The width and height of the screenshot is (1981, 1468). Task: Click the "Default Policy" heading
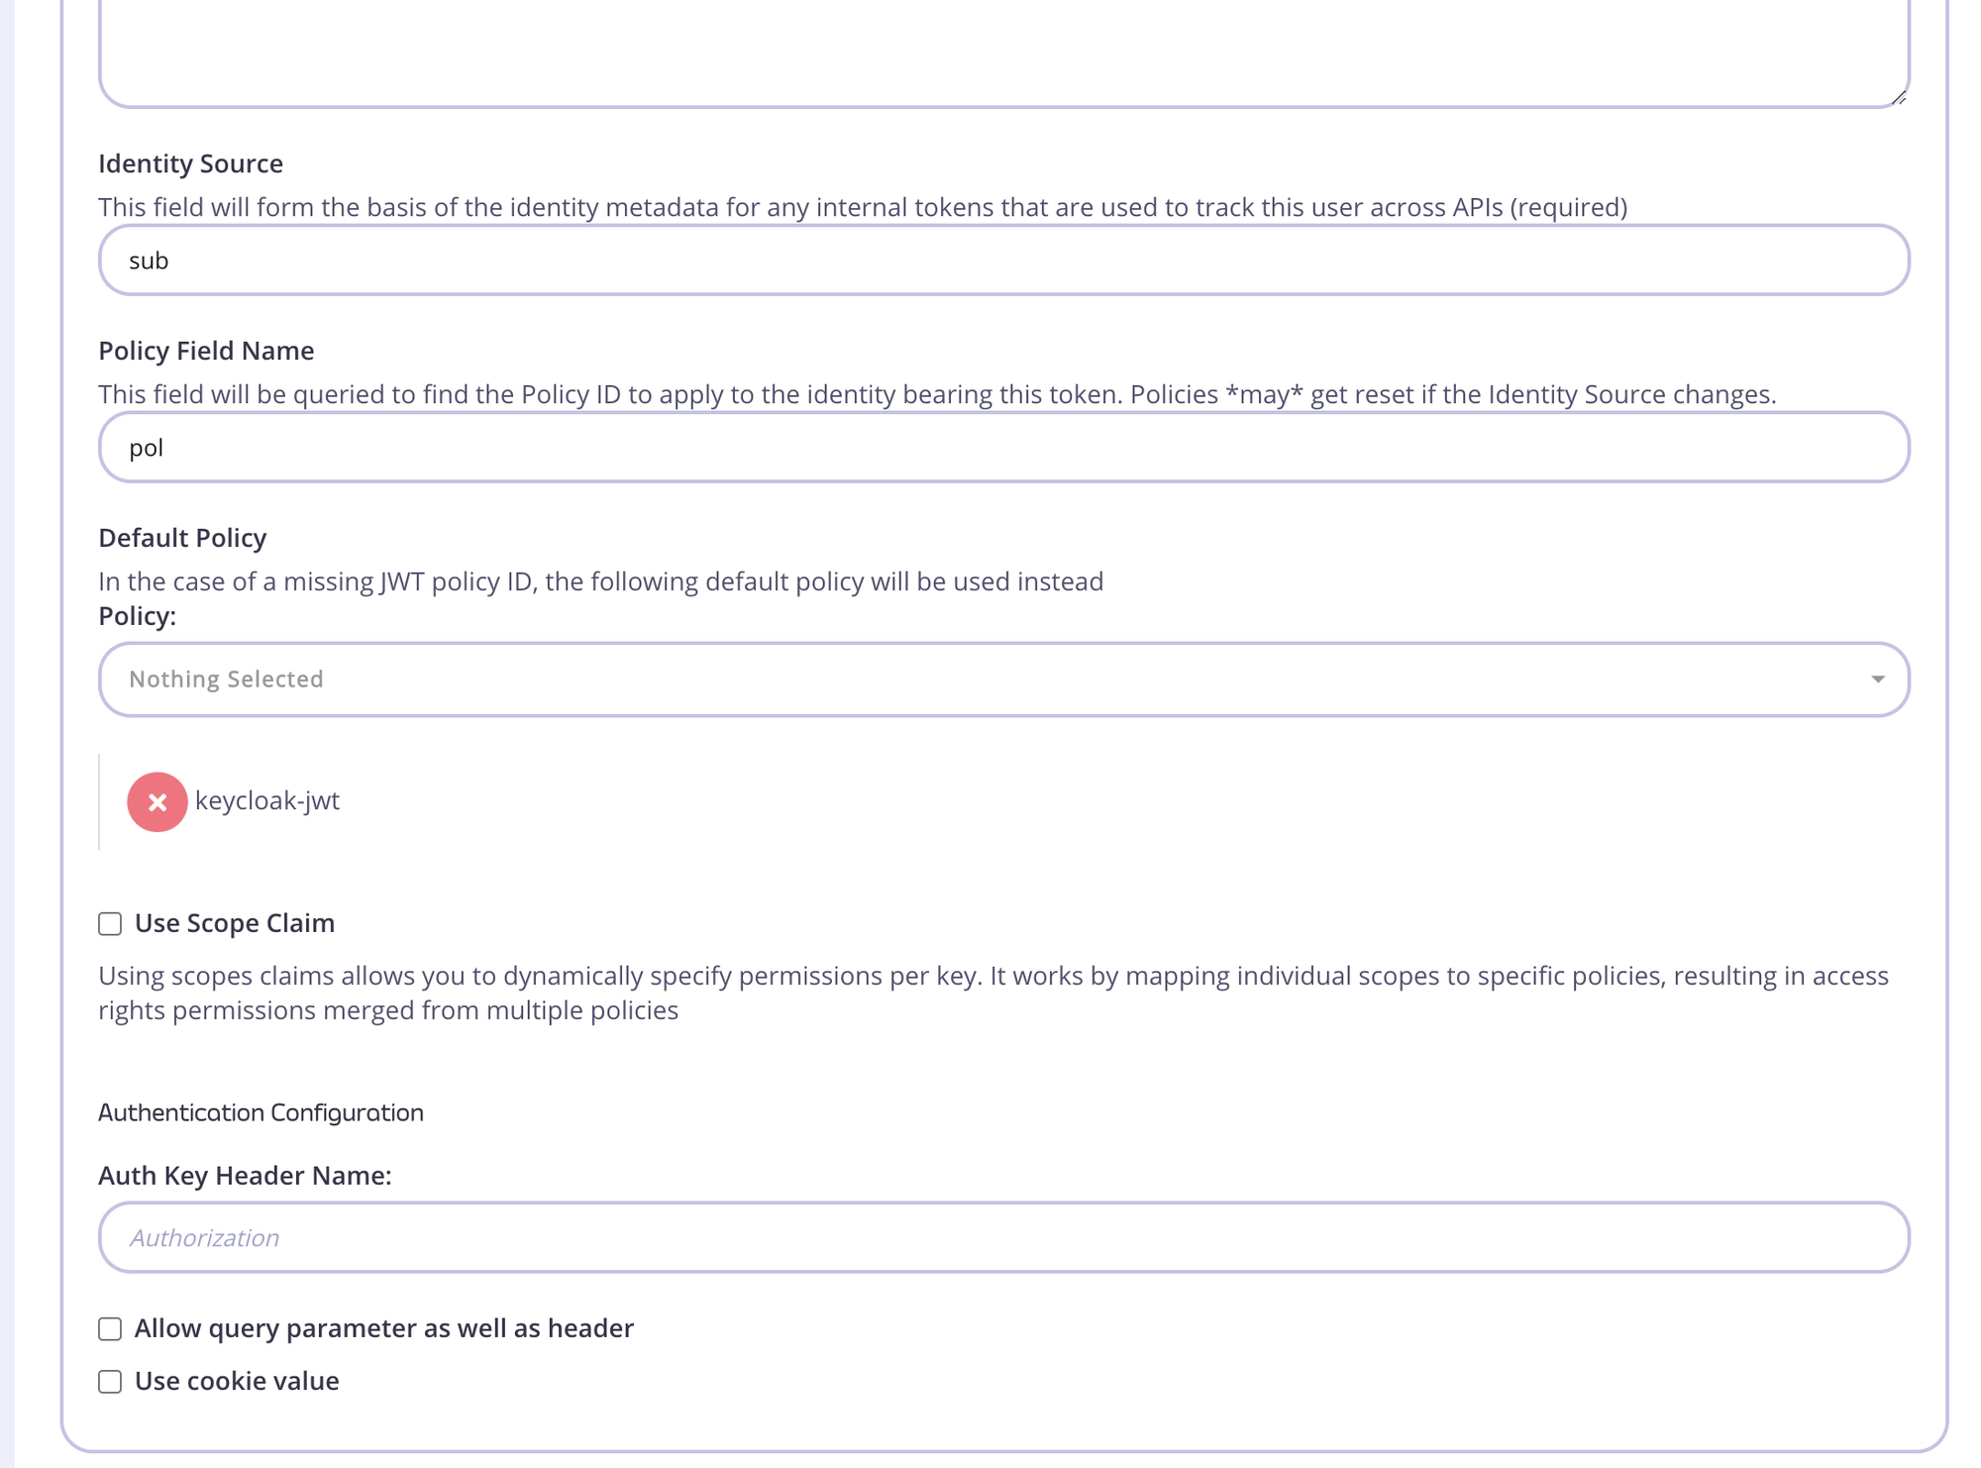tap(182, 538)
